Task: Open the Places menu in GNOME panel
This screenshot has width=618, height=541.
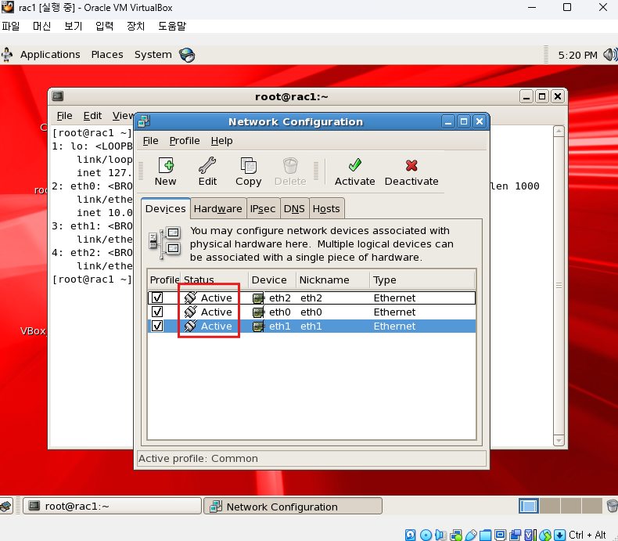Action: [x=107, y=55]
